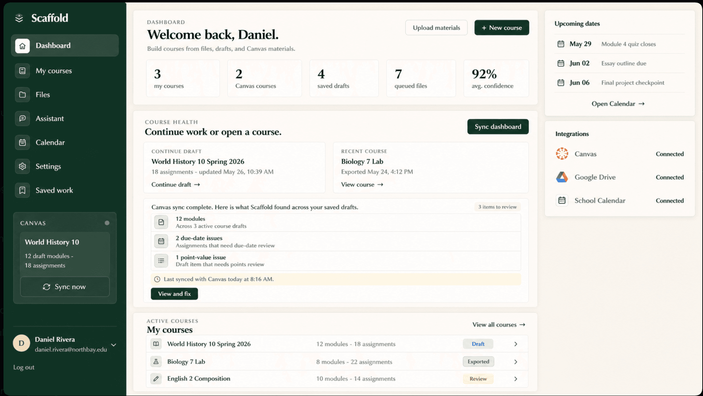Open the World History 10 Canvas card
Viewport: 703px width, 396px height.
tap(65, 254)
